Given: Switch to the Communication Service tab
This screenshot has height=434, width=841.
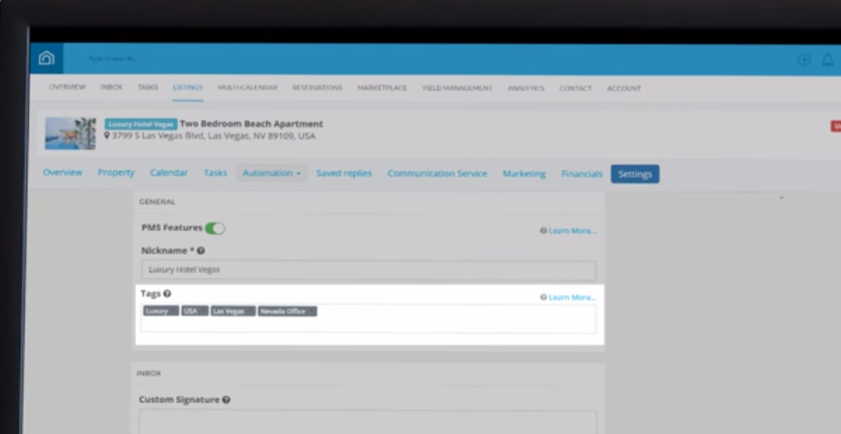Looking at the screenshot, I should [x=437, y=174].
